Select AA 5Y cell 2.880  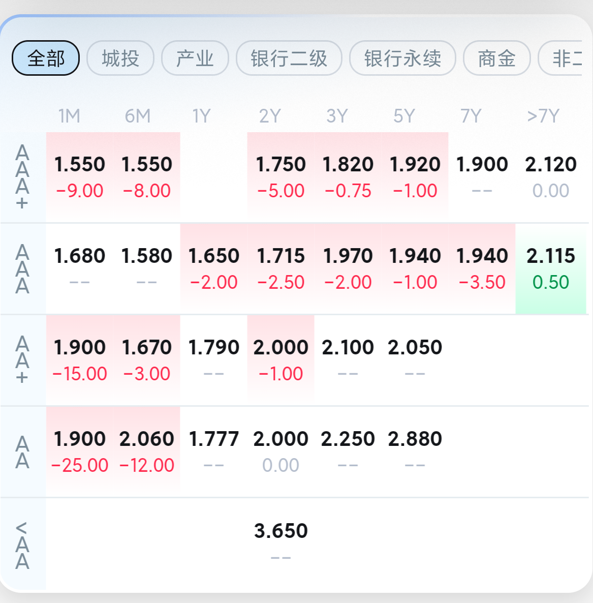coord(415,451)
